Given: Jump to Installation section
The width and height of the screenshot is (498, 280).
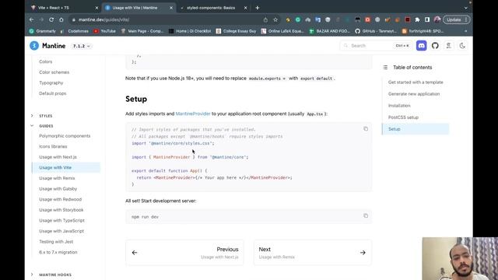Looking at the screenshot, I should pyautogui.click(x=399, y=106).
